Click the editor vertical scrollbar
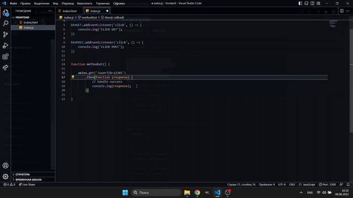Screen dimensions: 353x198 (351, 81)
